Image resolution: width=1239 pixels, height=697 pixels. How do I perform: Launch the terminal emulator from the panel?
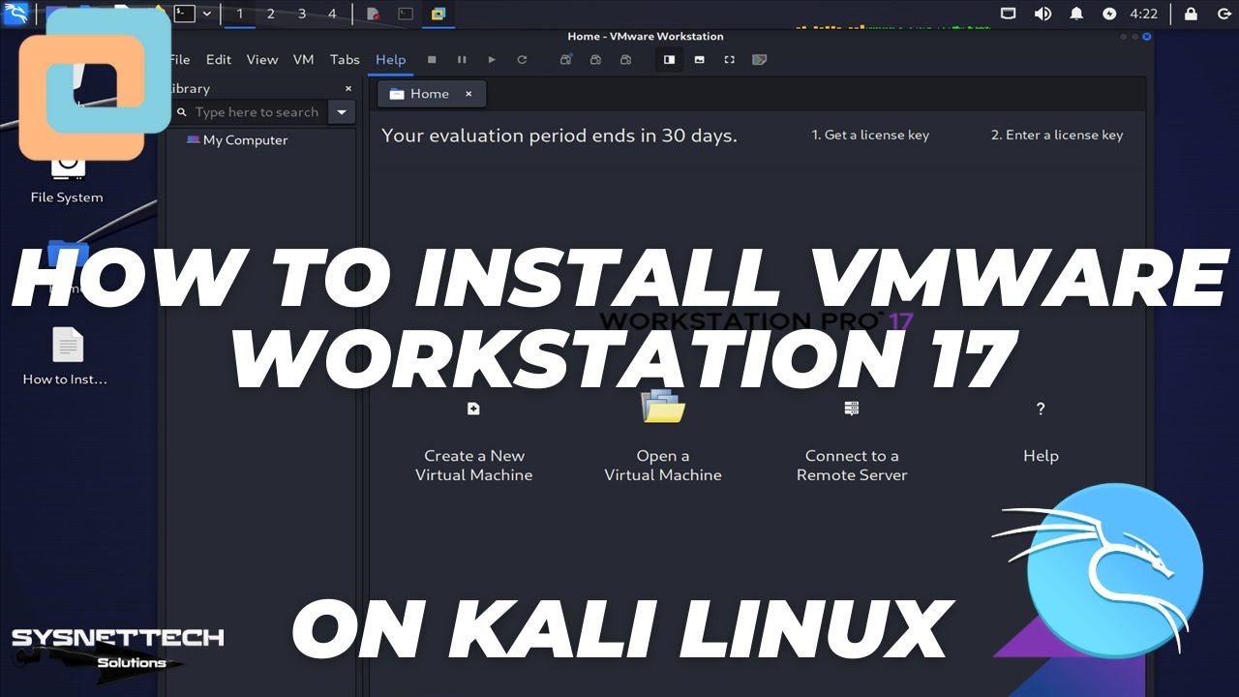(183, 14)
